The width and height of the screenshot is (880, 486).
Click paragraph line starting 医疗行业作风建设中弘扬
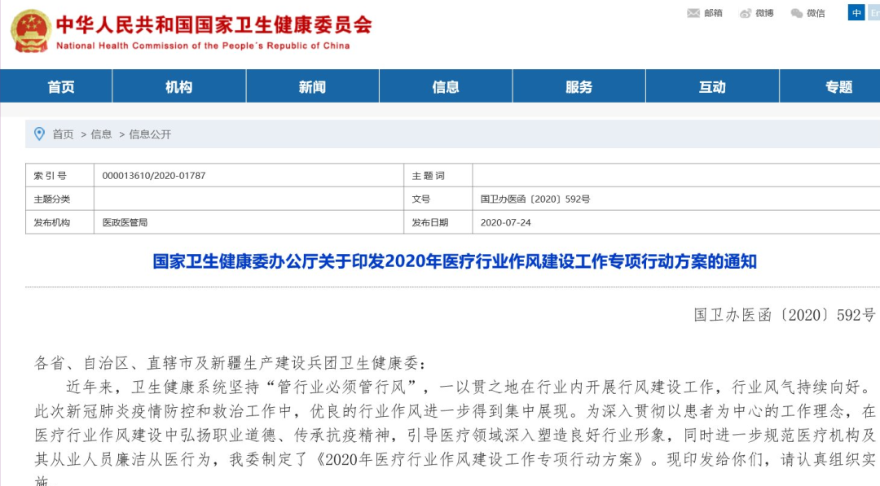coord(455,436)
